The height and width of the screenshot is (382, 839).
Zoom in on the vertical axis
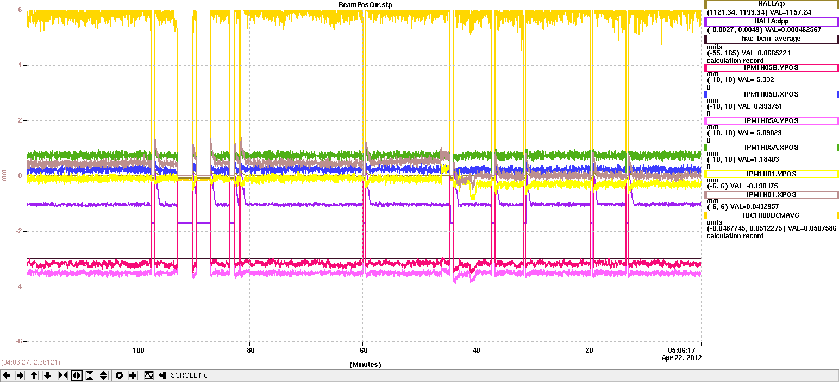[90, 375]
